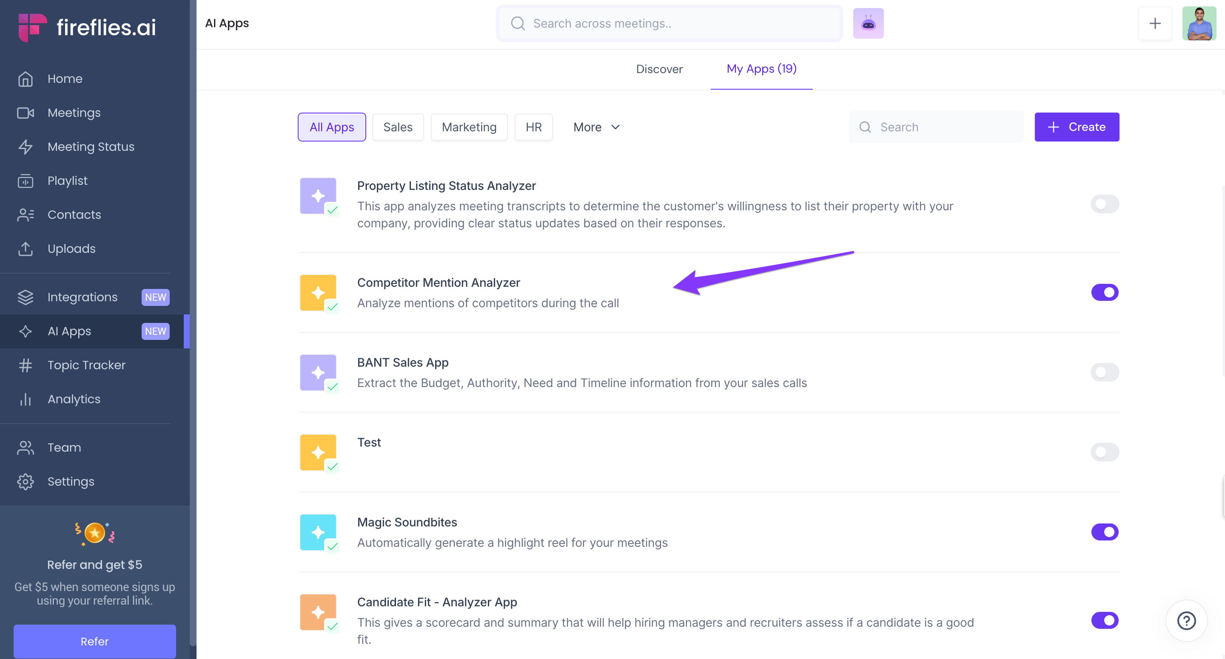Click the plus icon in top bar

pos(1155,23)
